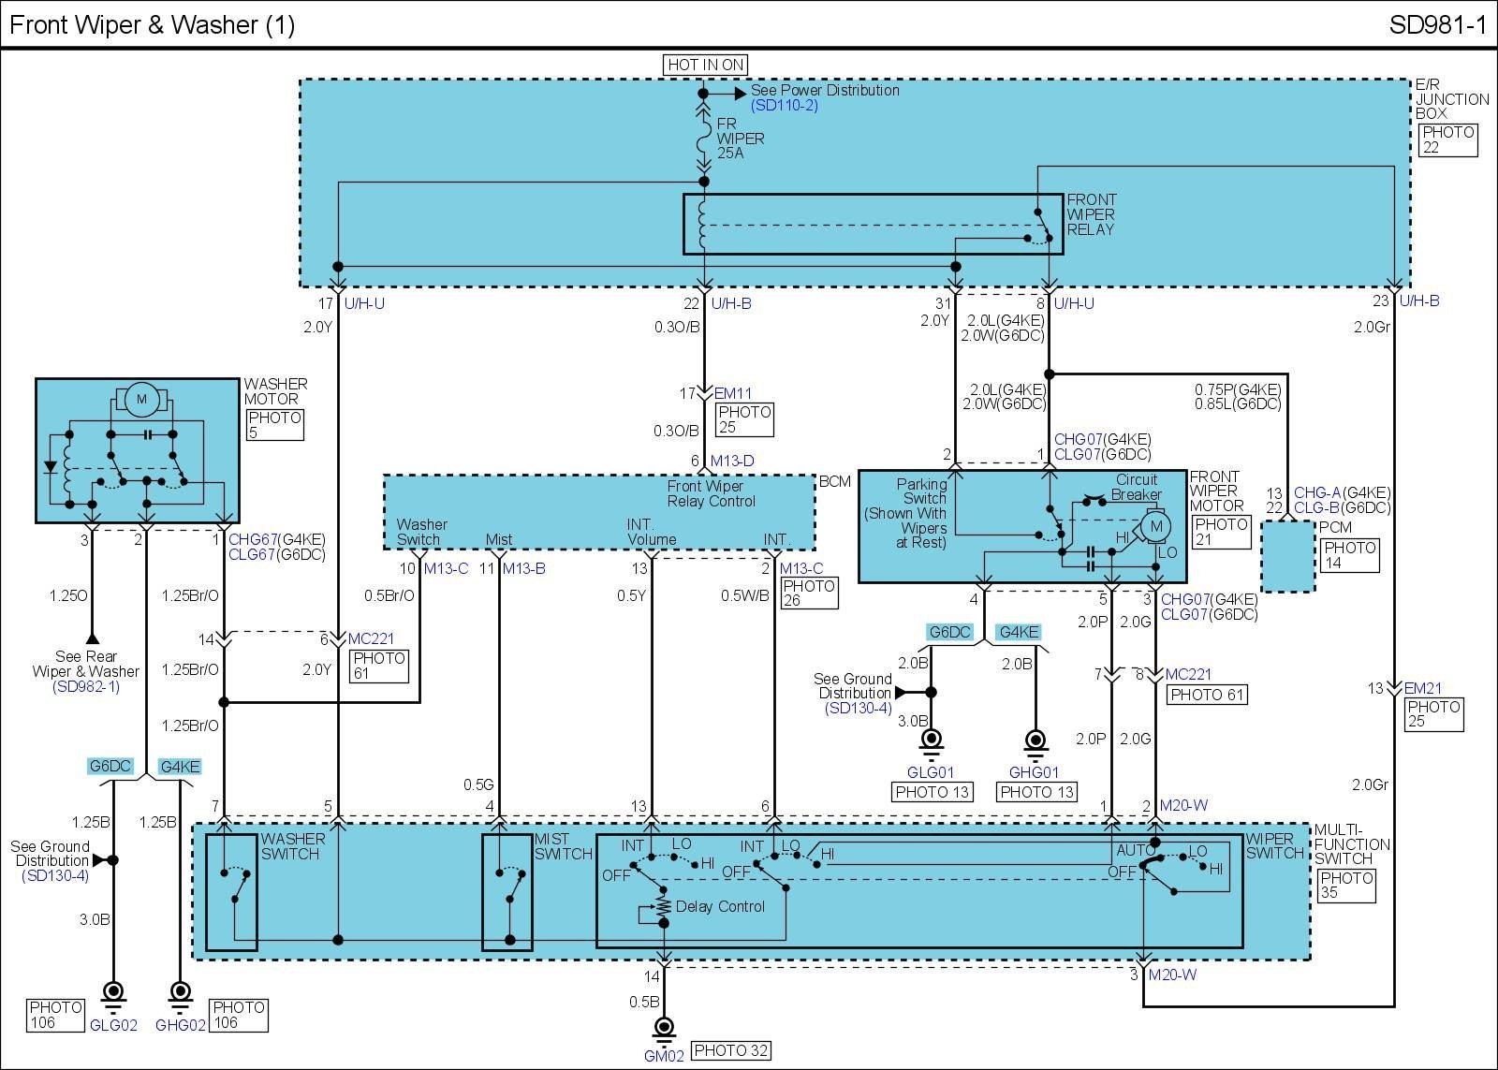Click the washer motor M symbol

click(x=141, y=400)
